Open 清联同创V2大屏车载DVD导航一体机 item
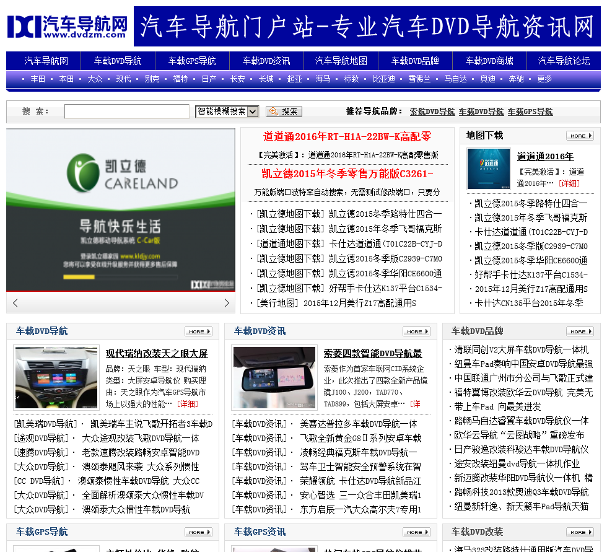 click(x=522, y=350)
